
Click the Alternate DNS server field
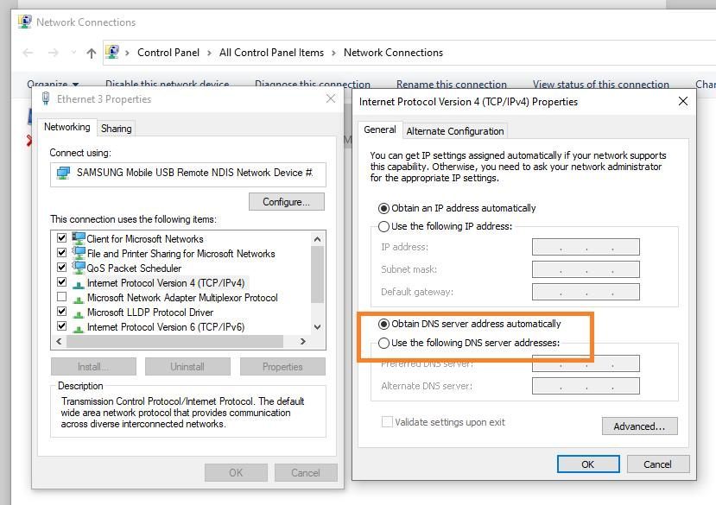[586, 386]
